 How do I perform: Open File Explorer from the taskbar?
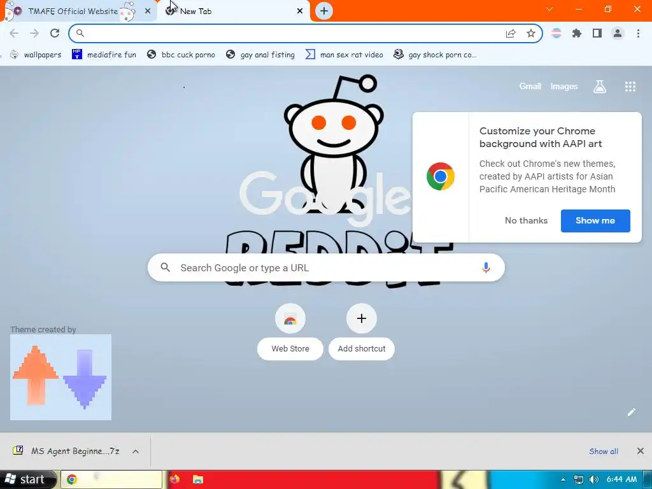point(198,479)
